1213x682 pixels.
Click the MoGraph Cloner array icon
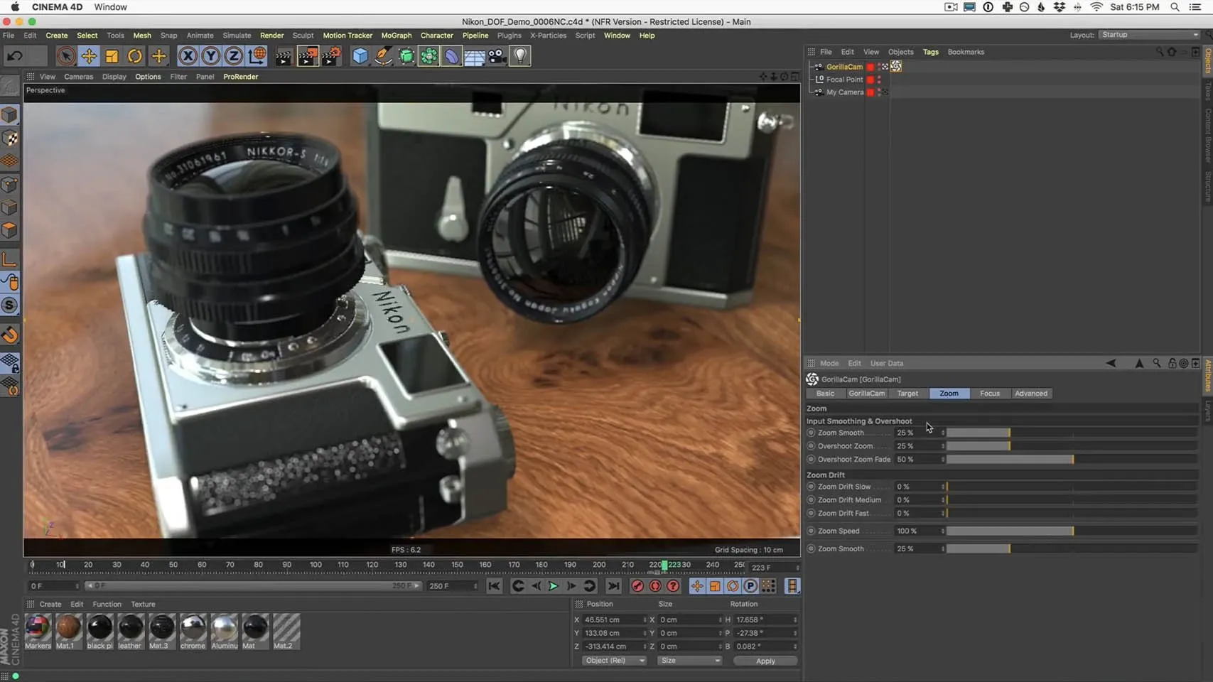428,55
